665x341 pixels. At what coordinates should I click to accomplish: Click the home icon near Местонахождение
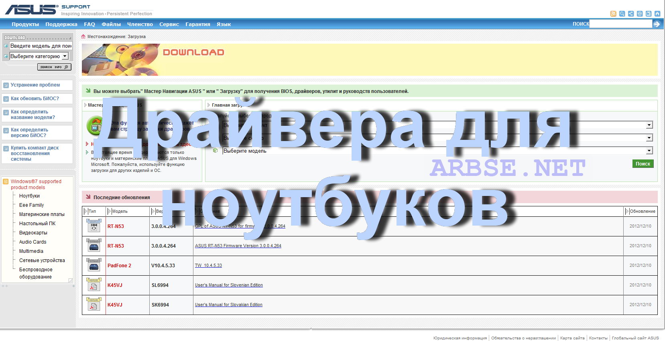coord(83,36)
